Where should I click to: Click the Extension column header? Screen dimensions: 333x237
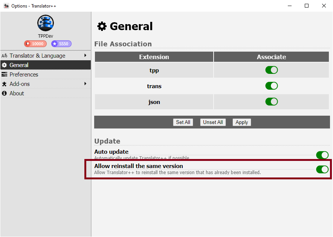(x=154, y=57)
